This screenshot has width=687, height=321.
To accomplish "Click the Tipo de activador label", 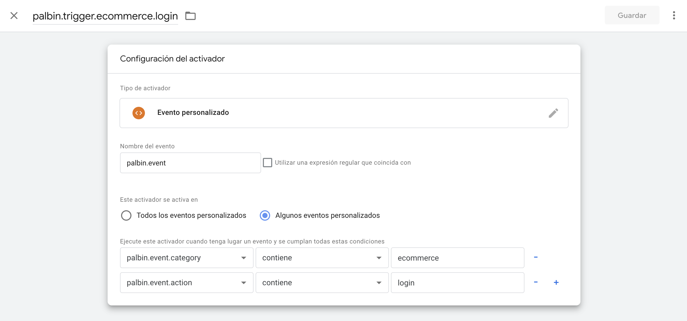I will (x=145, y=88).
